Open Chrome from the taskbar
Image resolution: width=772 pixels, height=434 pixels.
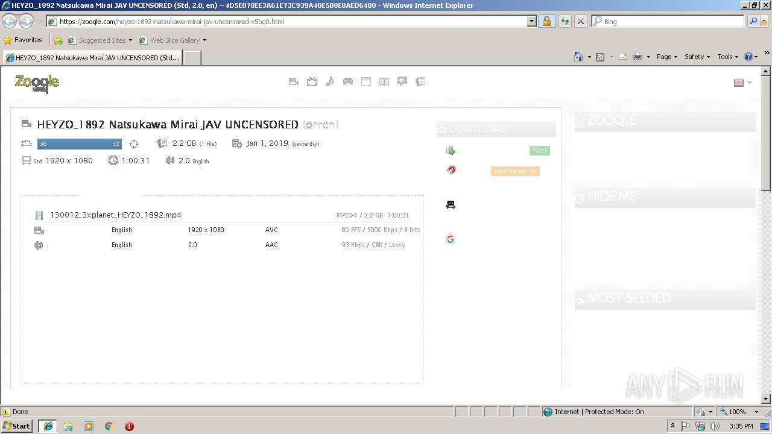(109, 426)
